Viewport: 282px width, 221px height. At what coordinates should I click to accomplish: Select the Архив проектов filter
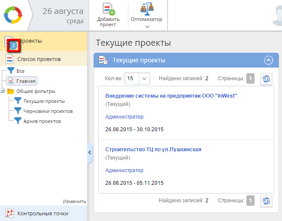[x=42, y=121]
